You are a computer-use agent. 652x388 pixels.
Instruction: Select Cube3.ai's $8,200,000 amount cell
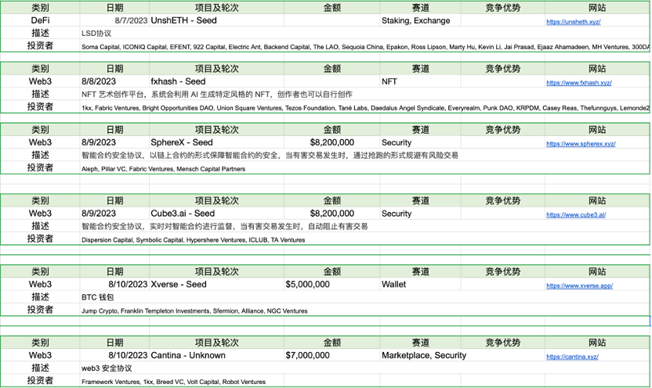[331, 214]
